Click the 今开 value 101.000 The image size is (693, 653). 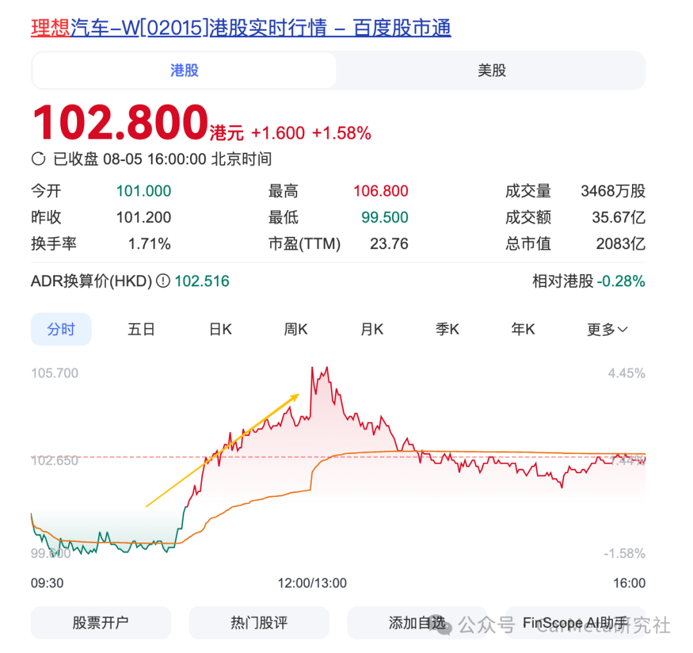point(144,191)
